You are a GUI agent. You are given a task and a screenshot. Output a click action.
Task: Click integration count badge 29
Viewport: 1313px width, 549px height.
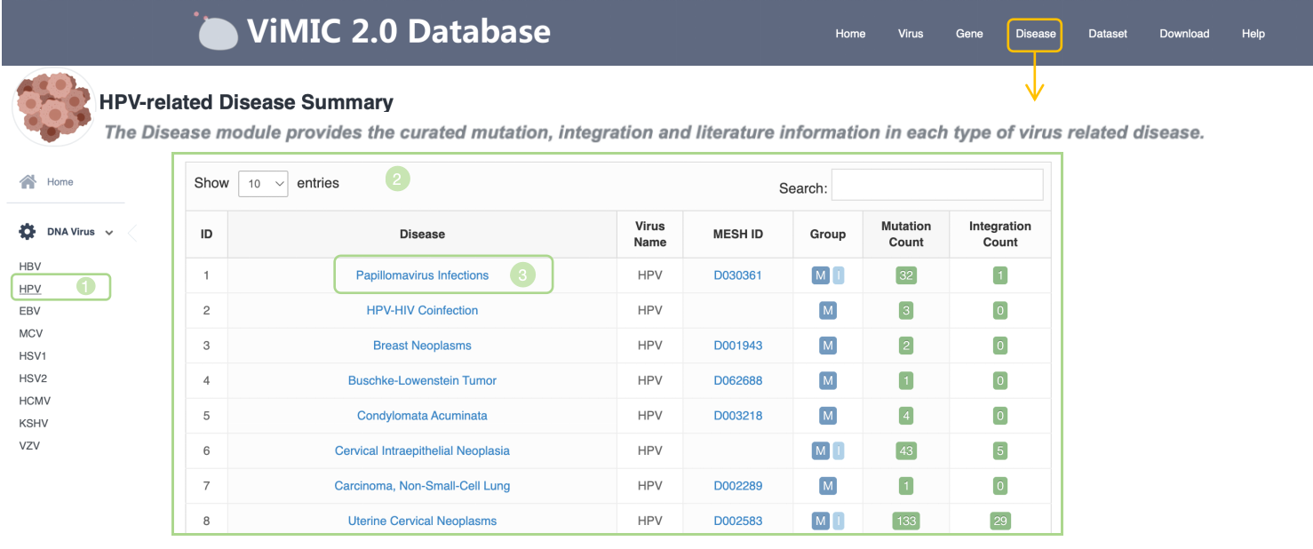pos(1000,521)
